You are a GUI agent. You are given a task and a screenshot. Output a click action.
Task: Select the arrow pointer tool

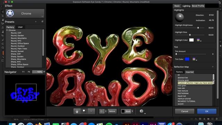91,111
